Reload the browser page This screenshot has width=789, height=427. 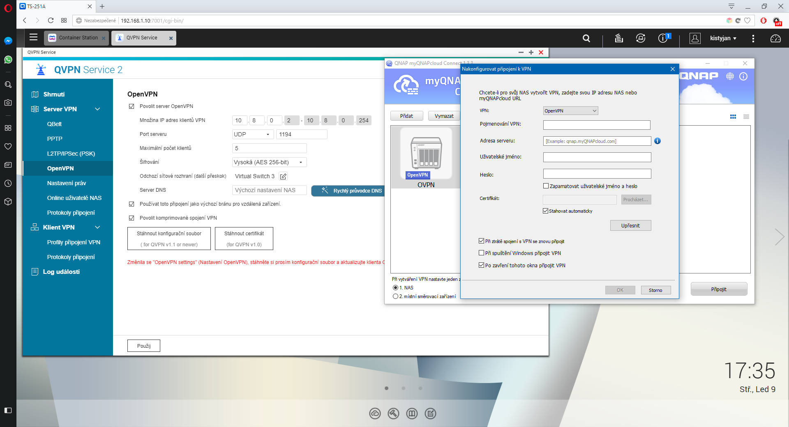(51, 21)
